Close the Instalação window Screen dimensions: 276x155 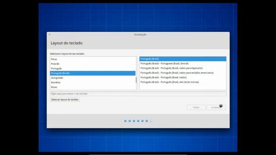pyautogui.click(x=50, y=34)
